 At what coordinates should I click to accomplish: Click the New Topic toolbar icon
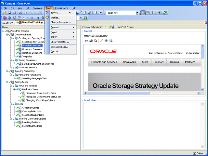[x=14, y=18]
